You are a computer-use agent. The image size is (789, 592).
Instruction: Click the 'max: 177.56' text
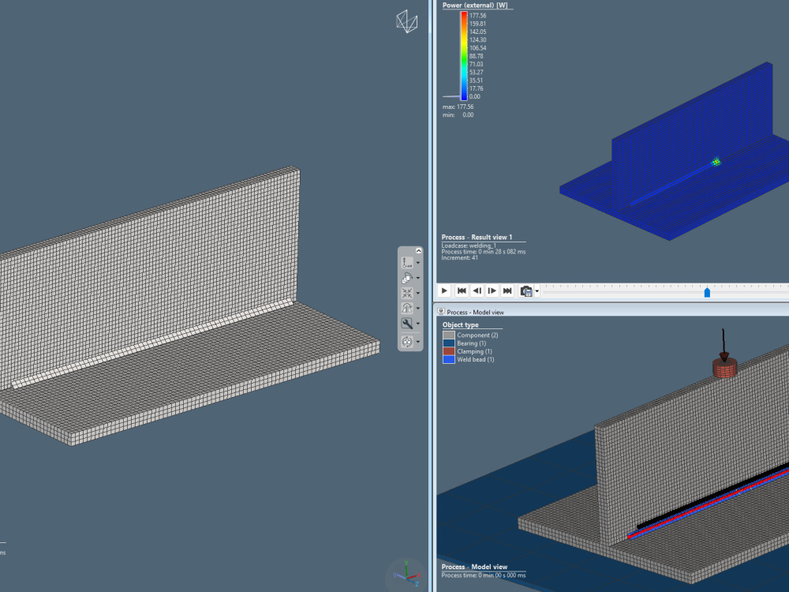[x=458, y=107]
